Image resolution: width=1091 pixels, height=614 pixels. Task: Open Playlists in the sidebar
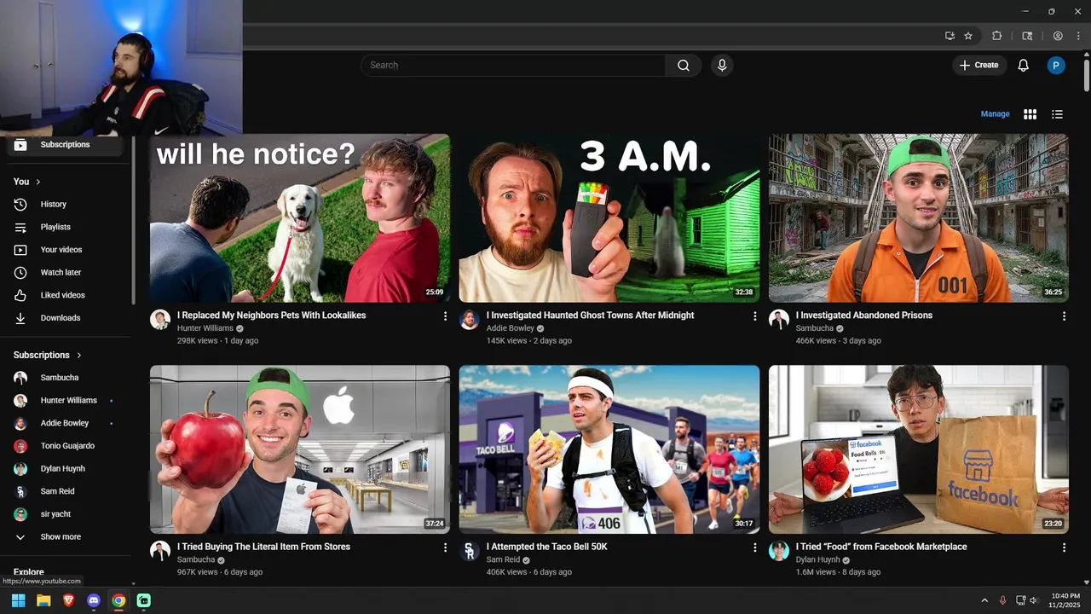pyautogui.click(x=66, y=227)
